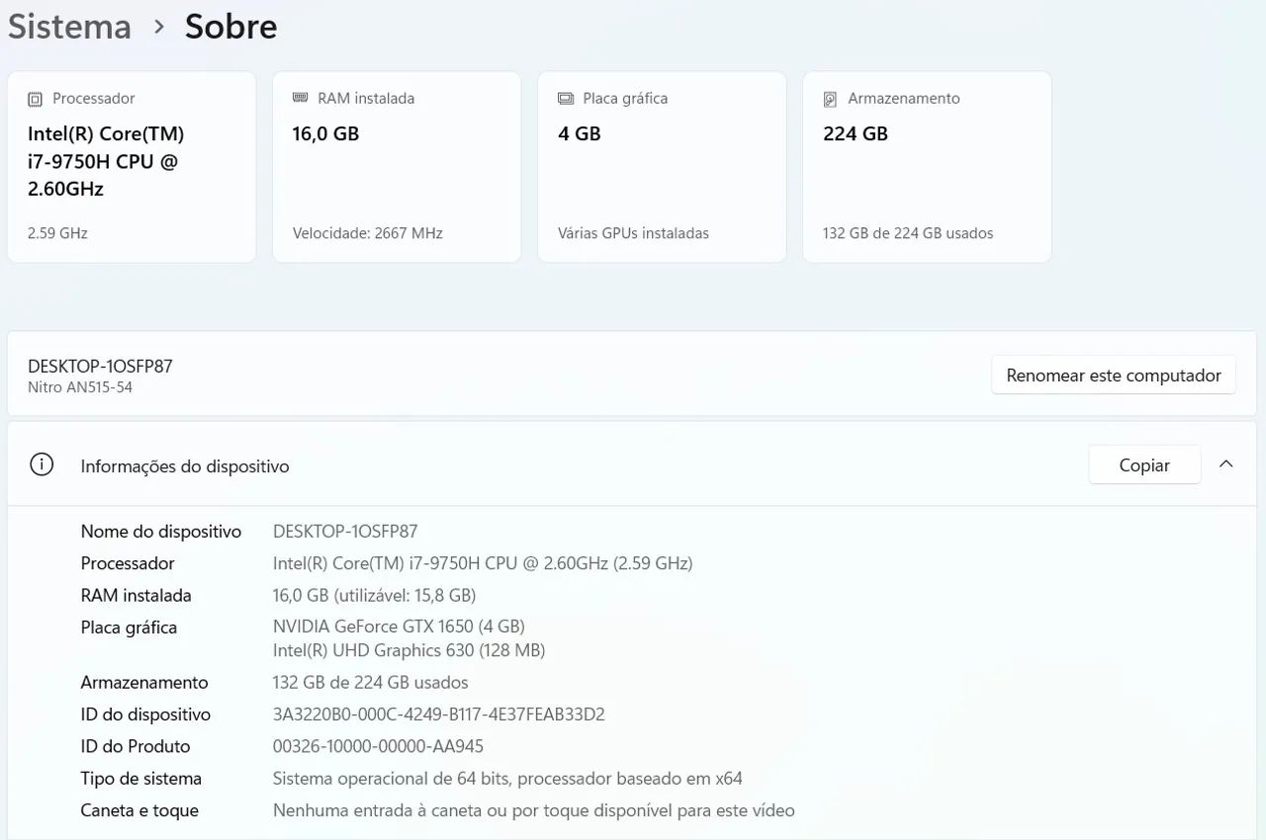Click the Informações do dispositivo header label
The height and width of the screenshot is (840, 1266).
[185, 465]
